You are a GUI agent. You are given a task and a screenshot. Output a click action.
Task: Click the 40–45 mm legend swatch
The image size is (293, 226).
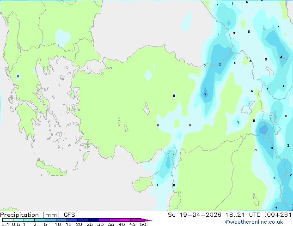[x=125, y=220]
